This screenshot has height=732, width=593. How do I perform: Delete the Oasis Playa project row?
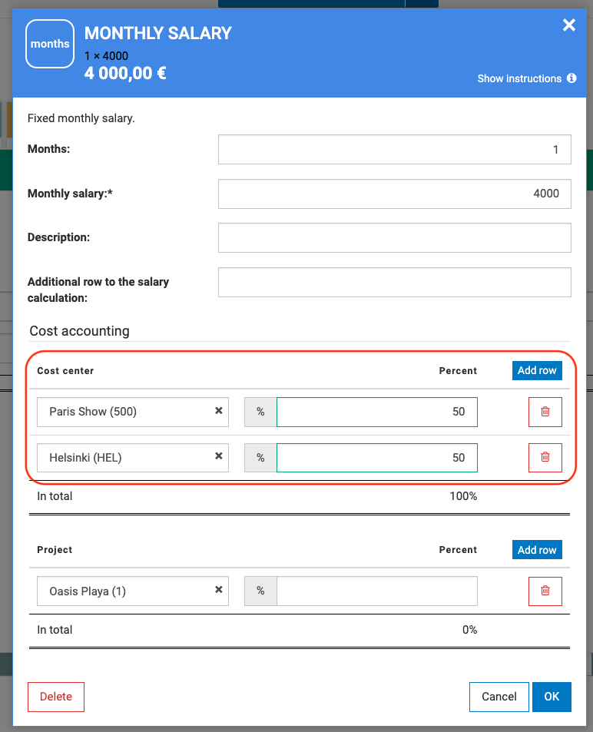(545, 591)
